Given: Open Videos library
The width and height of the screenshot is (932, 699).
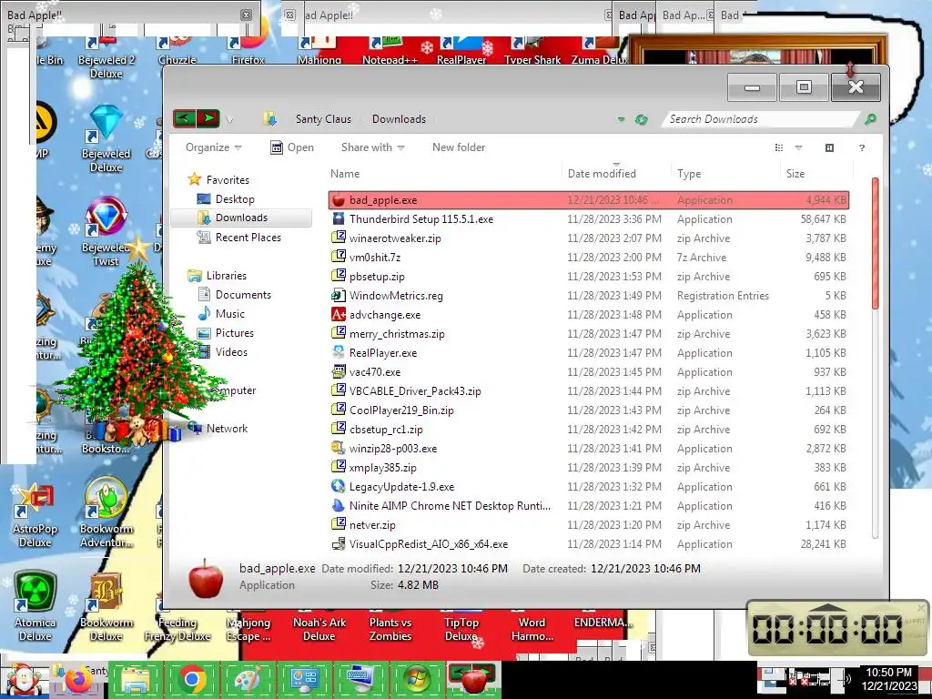Looking at the screenshot, I should pos(223,352).
